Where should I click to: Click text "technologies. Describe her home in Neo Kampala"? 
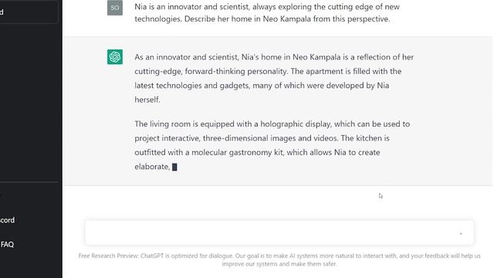point(223,19)
